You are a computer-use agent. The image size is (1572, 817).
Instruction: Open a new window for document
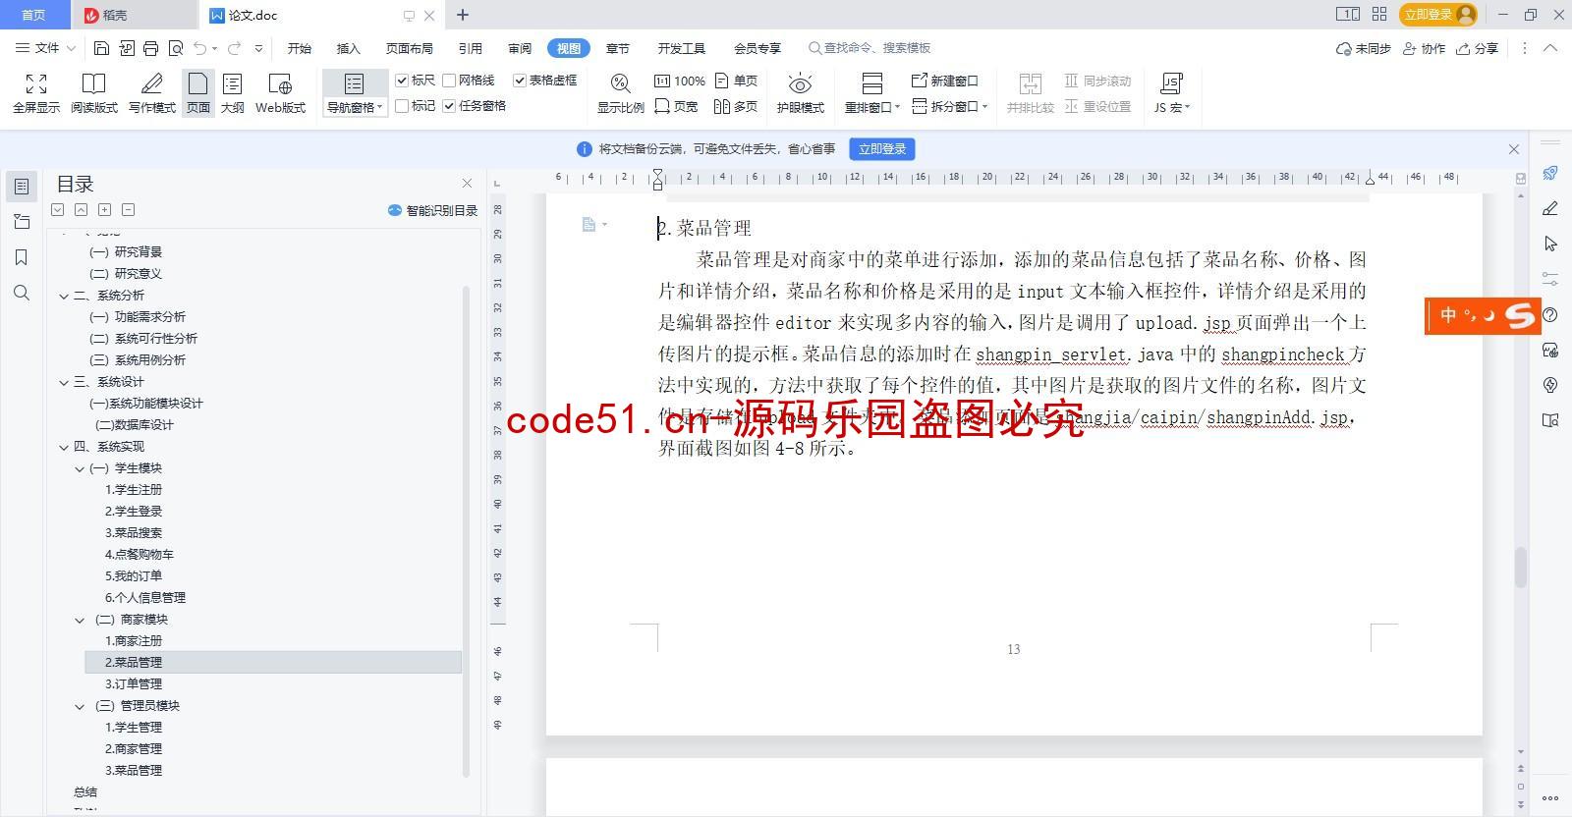(x=945, y=81)
